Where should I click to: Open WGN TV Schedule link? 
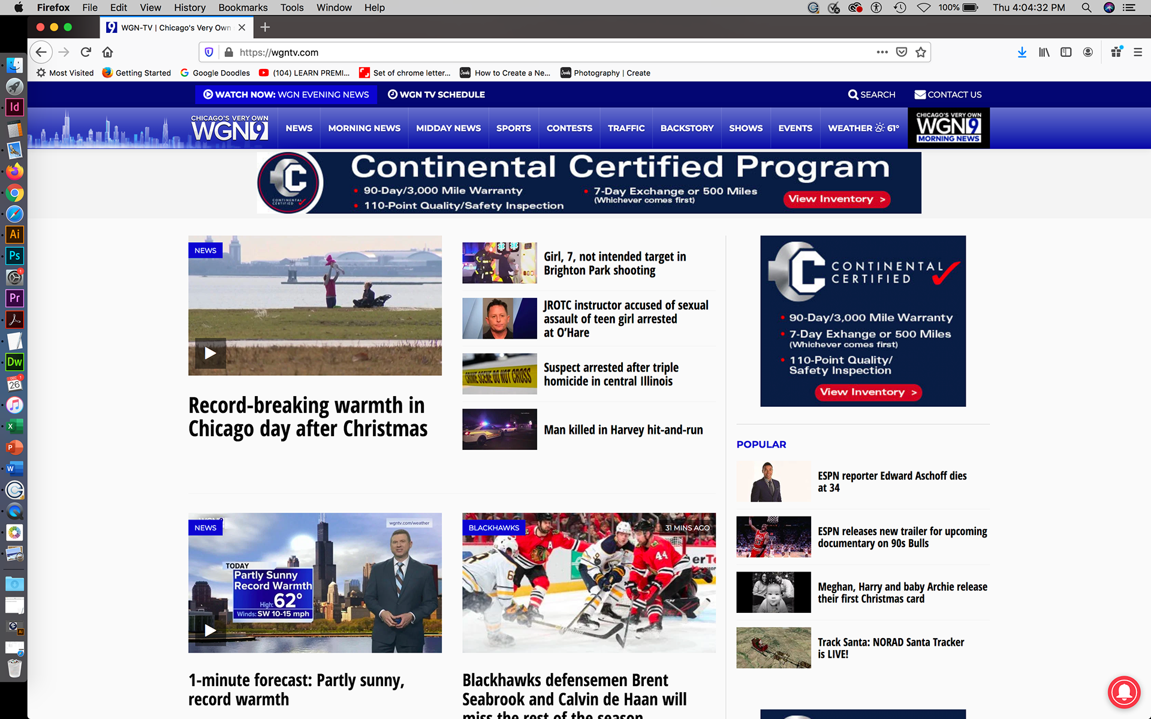(x=436, y=95)
